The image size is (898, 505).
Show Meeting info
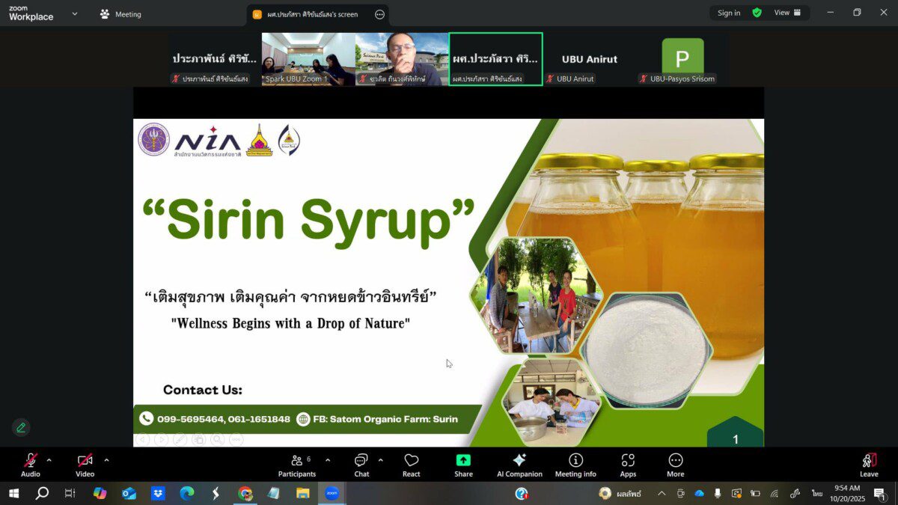(x=575, y=465)
